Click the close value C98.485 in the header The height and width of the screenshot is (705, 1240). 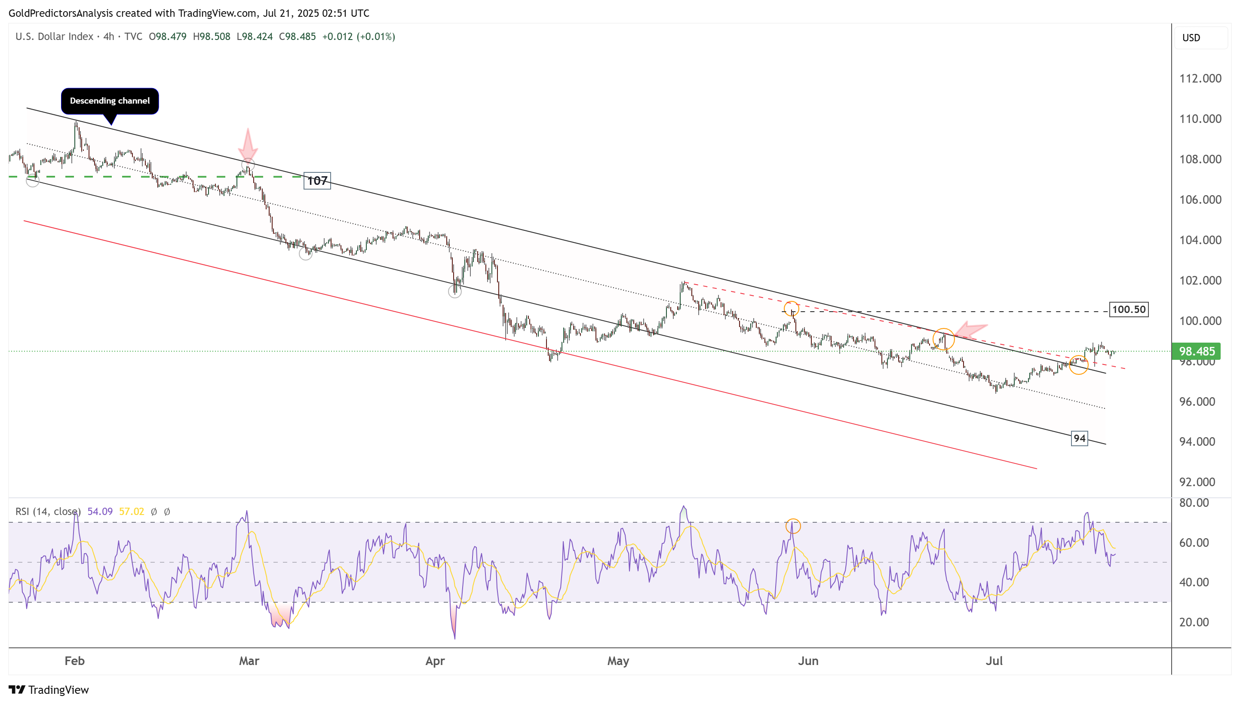click(297, 36)
